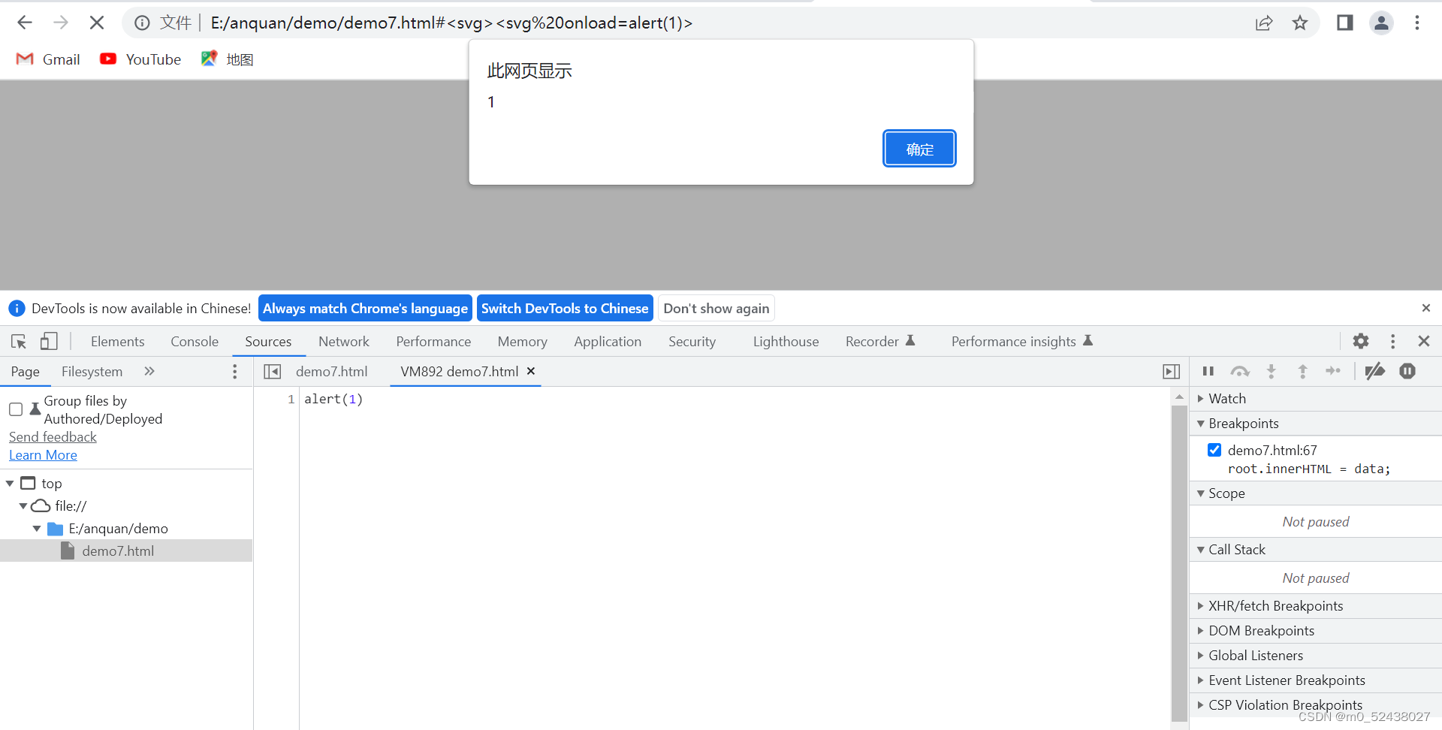The image size is (1442, 730).
Task: Open the YouTube bookmark
Action: (x=140, y=59)
